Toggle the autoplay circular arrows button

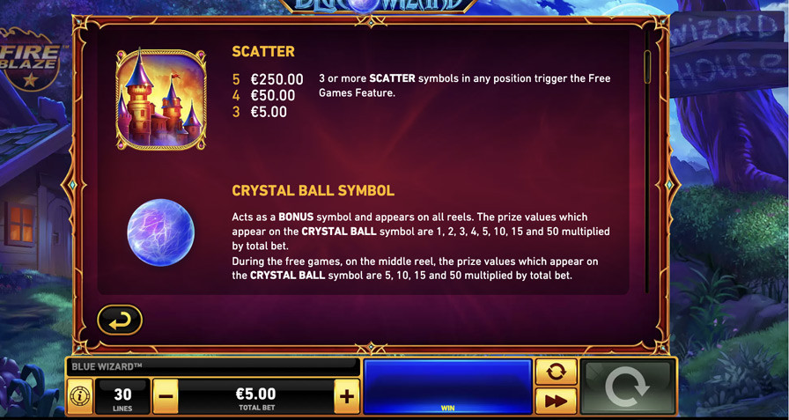point(556,372)
